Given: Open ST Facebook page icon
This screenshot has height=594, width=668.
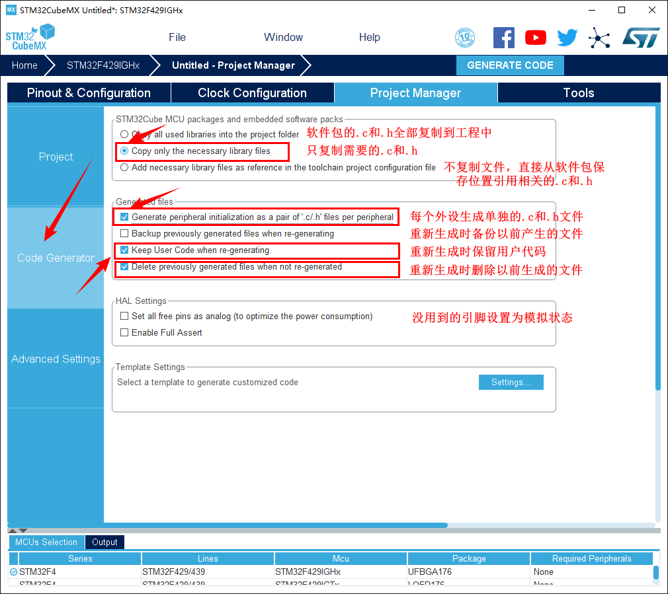Looking at the screenshot, I should click(x=503, y=38).
